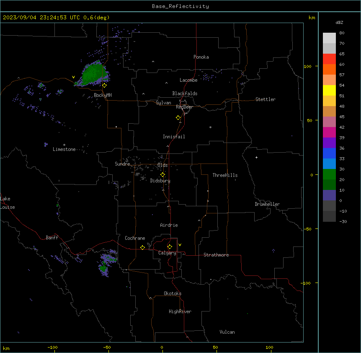
Task: Click the ThreeHills label
Action: tap(225, 175)
